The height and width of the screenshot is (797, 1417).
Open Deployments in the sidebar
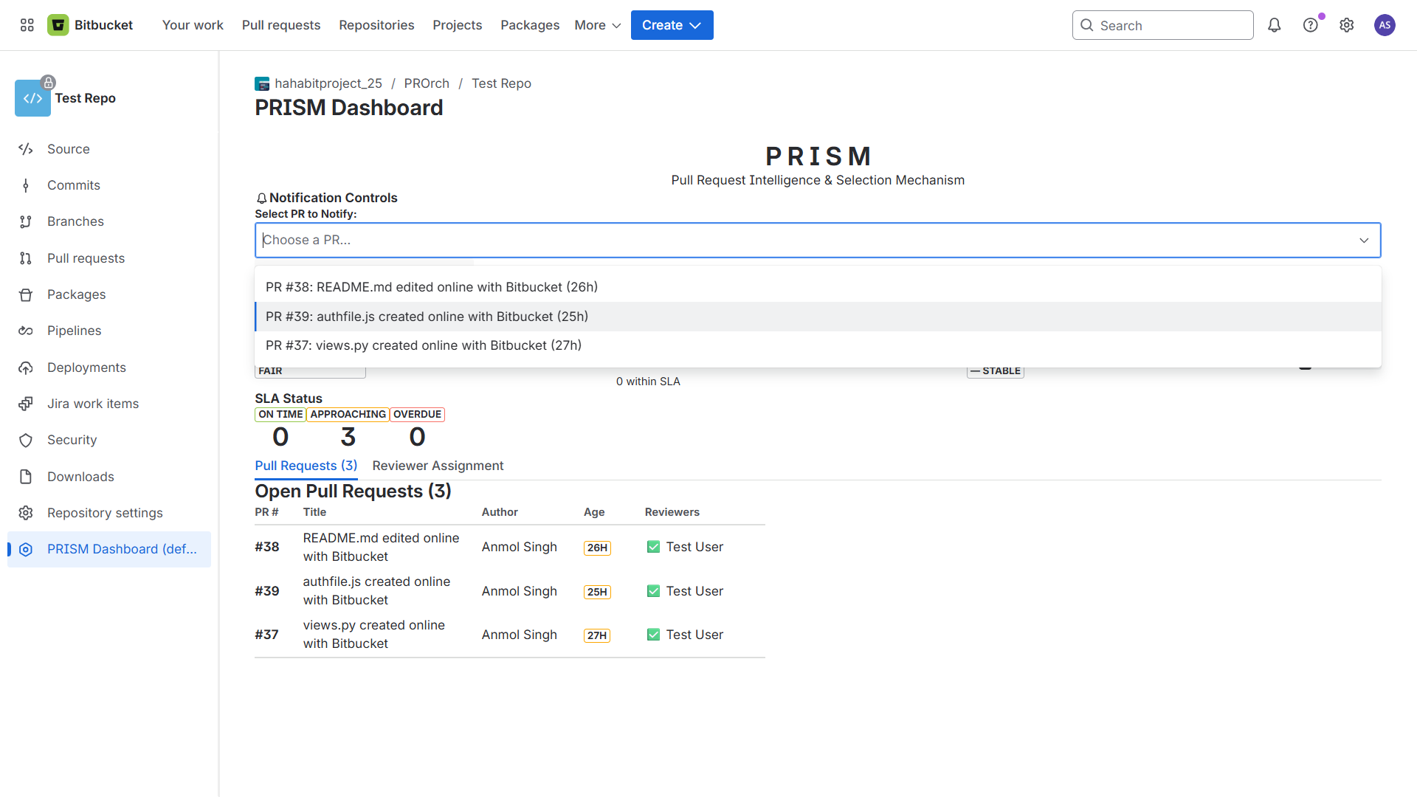(x=86, y=368)
